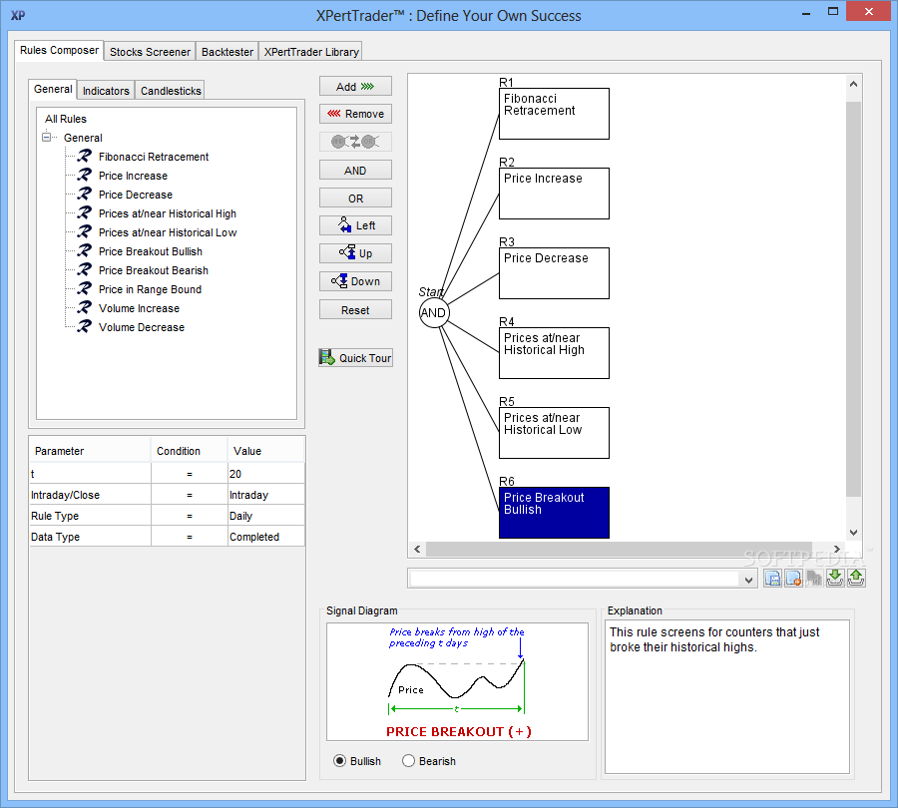Click the Quick Tour icon button
Viewport: 898px width, 808px height.
(355, 358)
